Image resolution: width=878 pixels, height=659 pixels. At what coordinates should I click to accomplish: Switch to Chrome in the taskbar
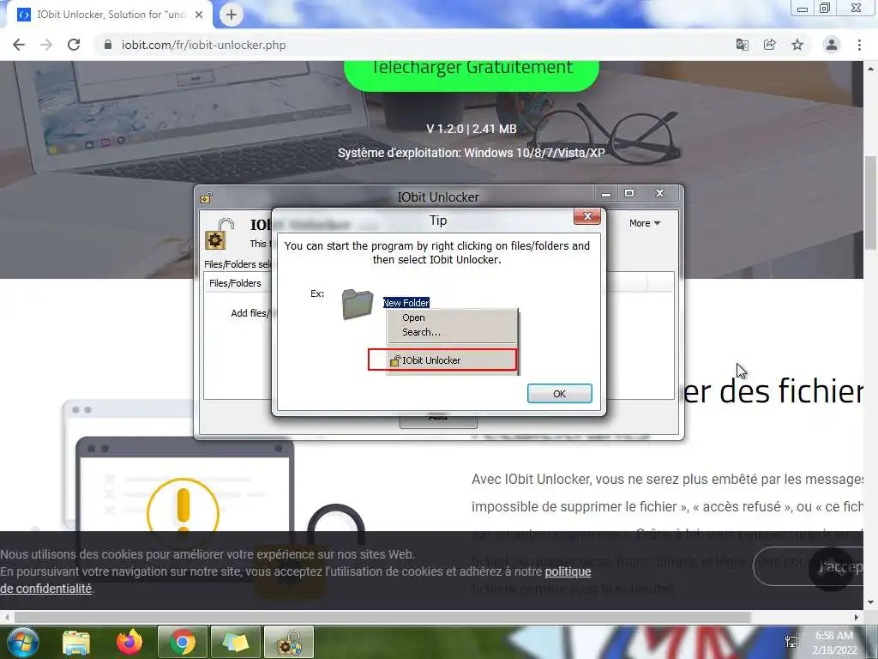[182, 642]
